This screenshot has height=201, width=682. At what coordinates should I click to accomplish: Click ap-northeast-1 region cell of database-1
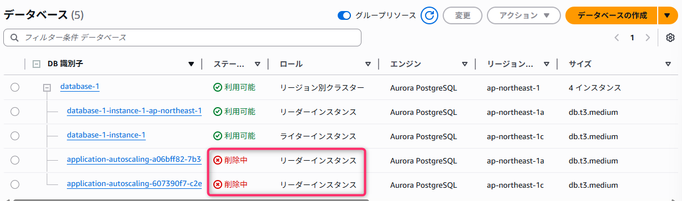click(513, 87)
